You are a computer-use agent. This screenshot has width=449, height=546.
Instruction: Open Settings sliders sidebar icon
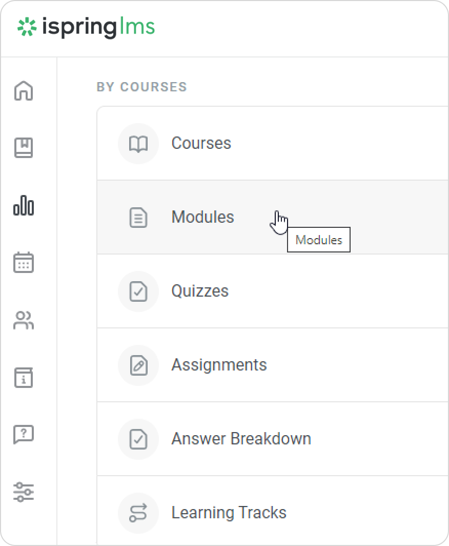pos(24,492)
